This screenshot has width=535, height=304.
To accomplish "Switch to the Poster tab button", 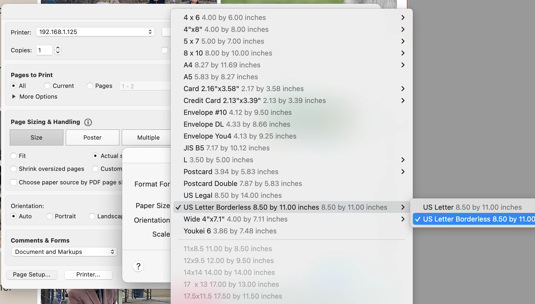I will point(92,138).
